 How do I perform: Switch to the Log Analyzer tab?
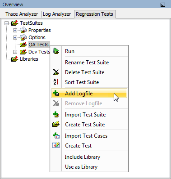click(x=57, y=14)
